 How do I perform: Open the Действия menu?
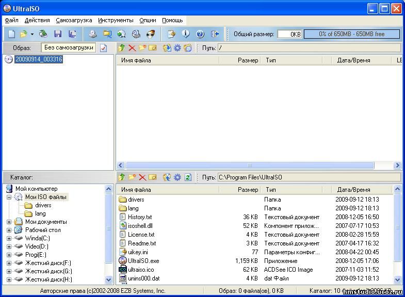[37, 20]
